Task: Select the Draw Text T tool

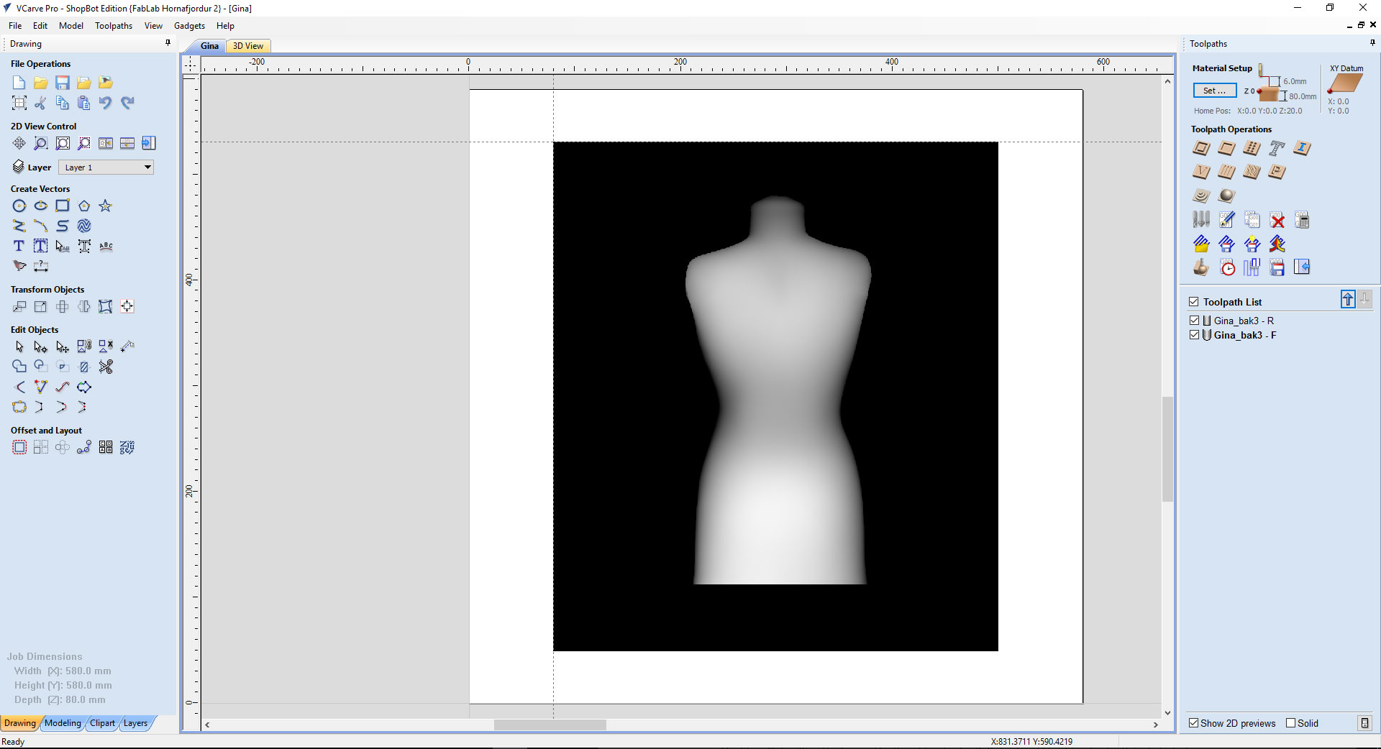Action: [19, 246]
